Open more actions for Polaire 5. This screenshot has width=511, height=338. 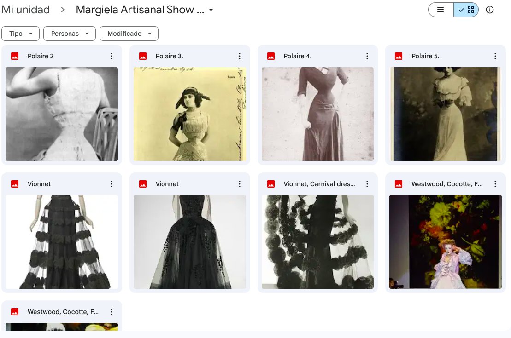pos(495,56)
